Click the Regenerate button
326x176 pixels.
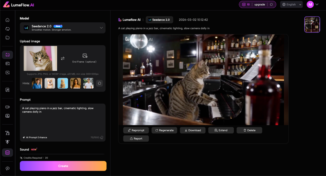pyautogui.click(x=164, y=130)
